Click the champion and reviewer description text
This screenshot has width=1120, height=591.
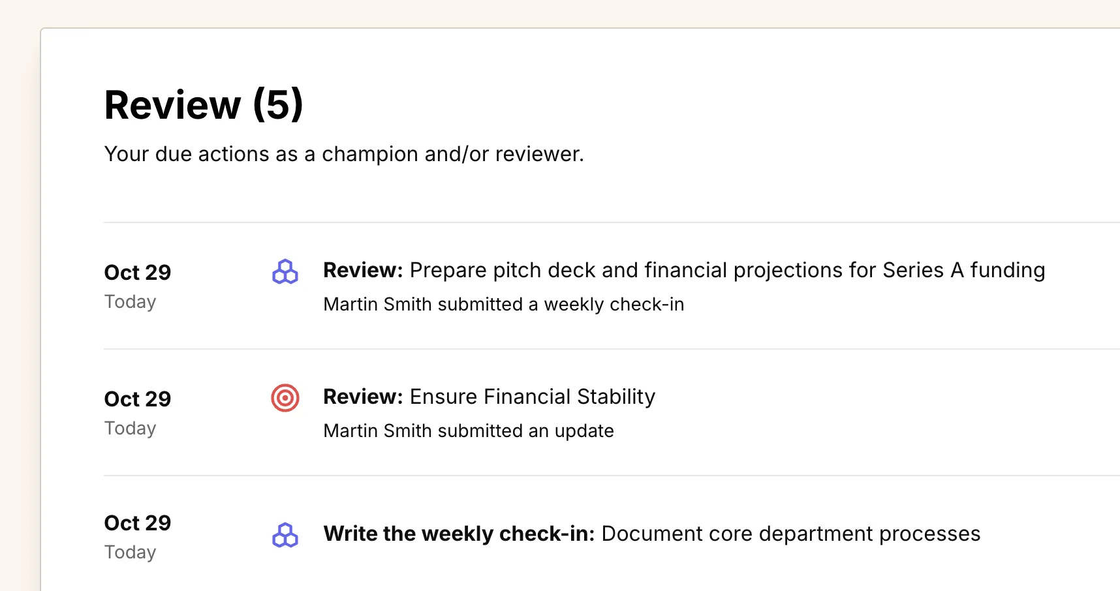(x=344, y=154)
